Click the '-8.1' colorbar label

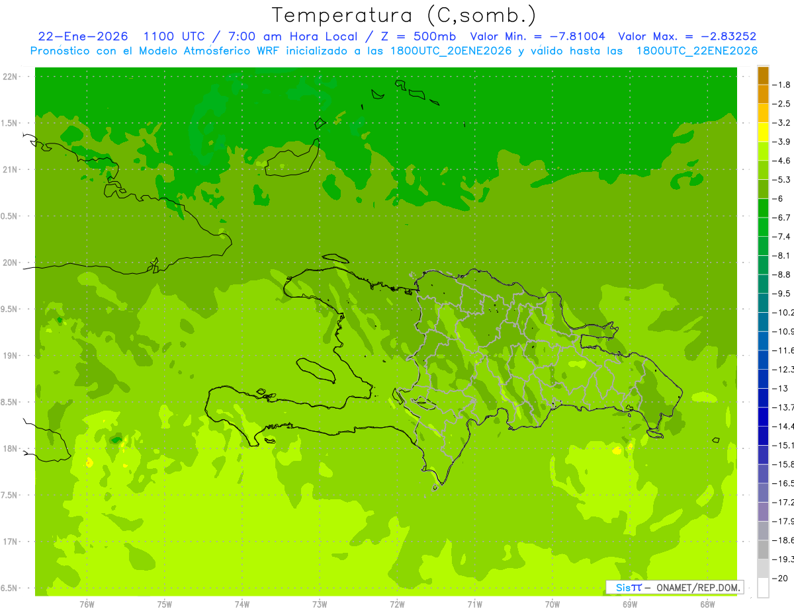[783, 255]
